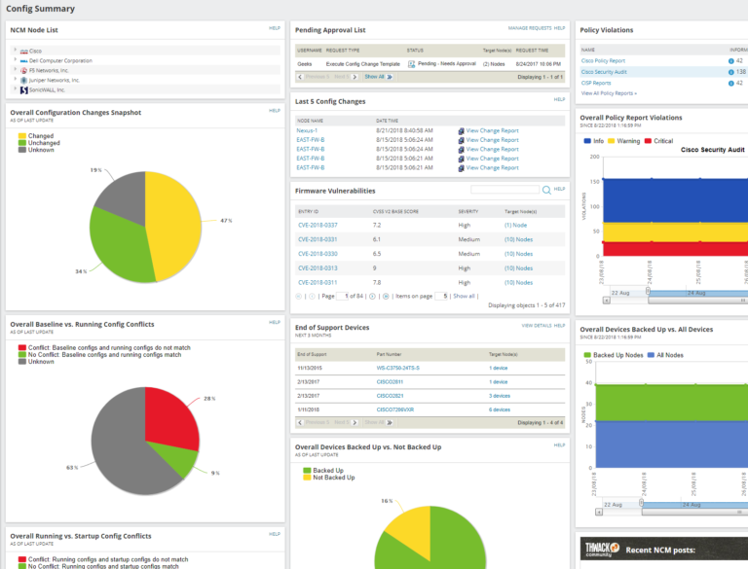Click the search icon in Firmware Vulnerabilities

pyautogui.click(x=546, y=190)
